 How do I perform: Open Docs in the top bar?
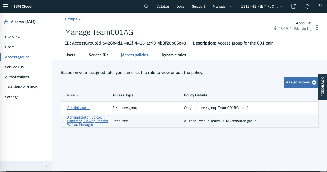tap(180, 6)
